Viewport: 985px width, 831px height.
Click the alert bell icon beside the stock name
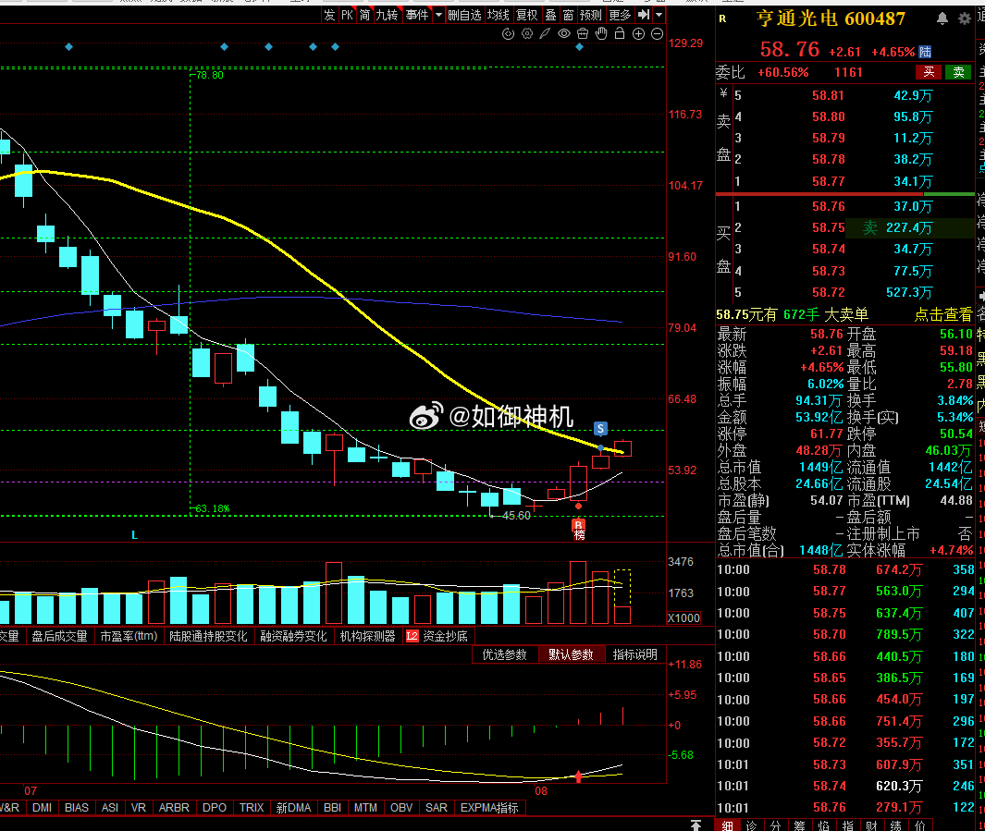pyautogui.click(x=942, y=18)
